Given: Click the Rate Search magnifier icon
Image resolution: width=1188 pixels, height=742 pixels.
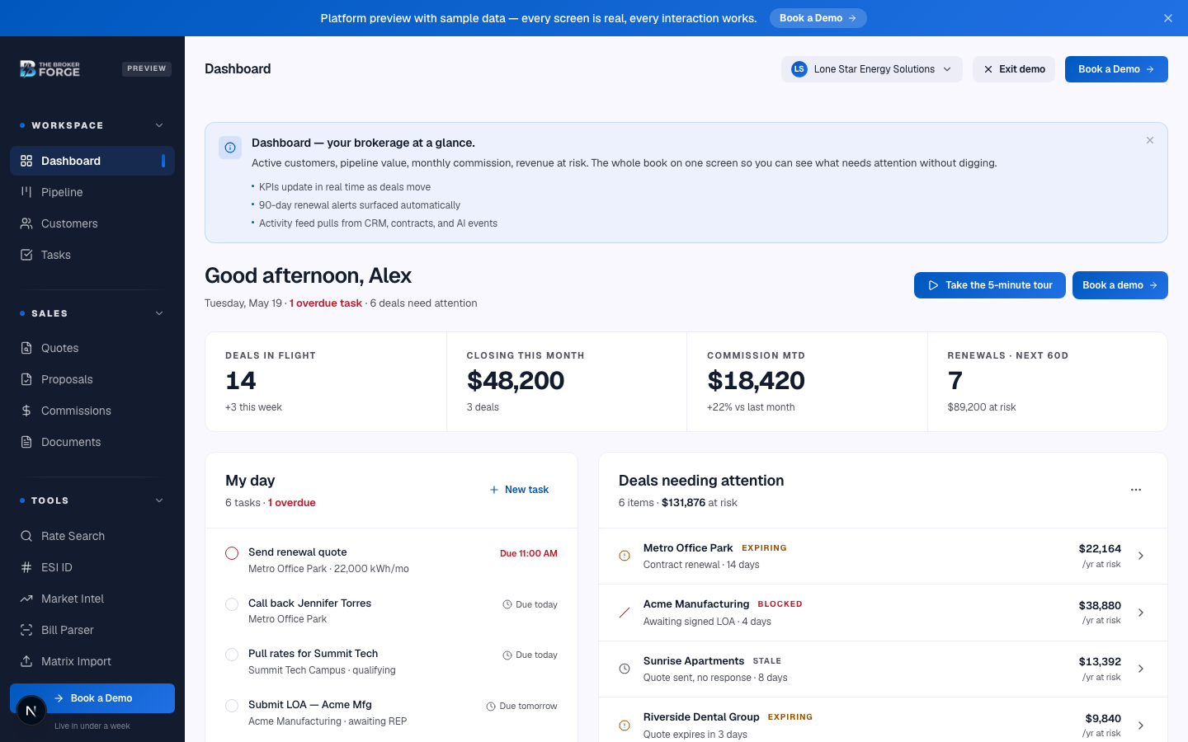Looking at the screenshot, I should pyautogui.click(x=26, y=536).
